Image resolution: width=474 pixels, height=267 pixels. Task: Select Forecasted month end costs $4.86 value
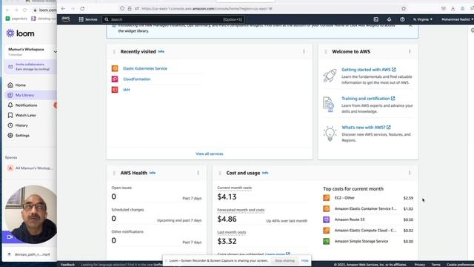[x=227, y=219]
